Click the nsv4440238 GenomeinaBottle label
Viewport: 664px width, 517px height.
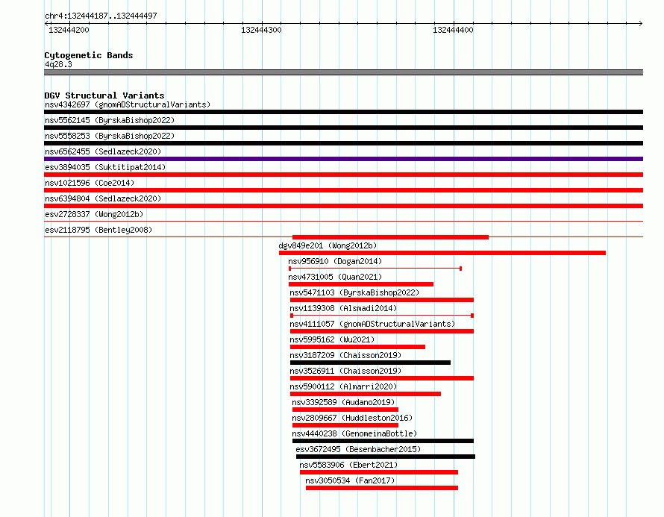click(x=354, y=433)
